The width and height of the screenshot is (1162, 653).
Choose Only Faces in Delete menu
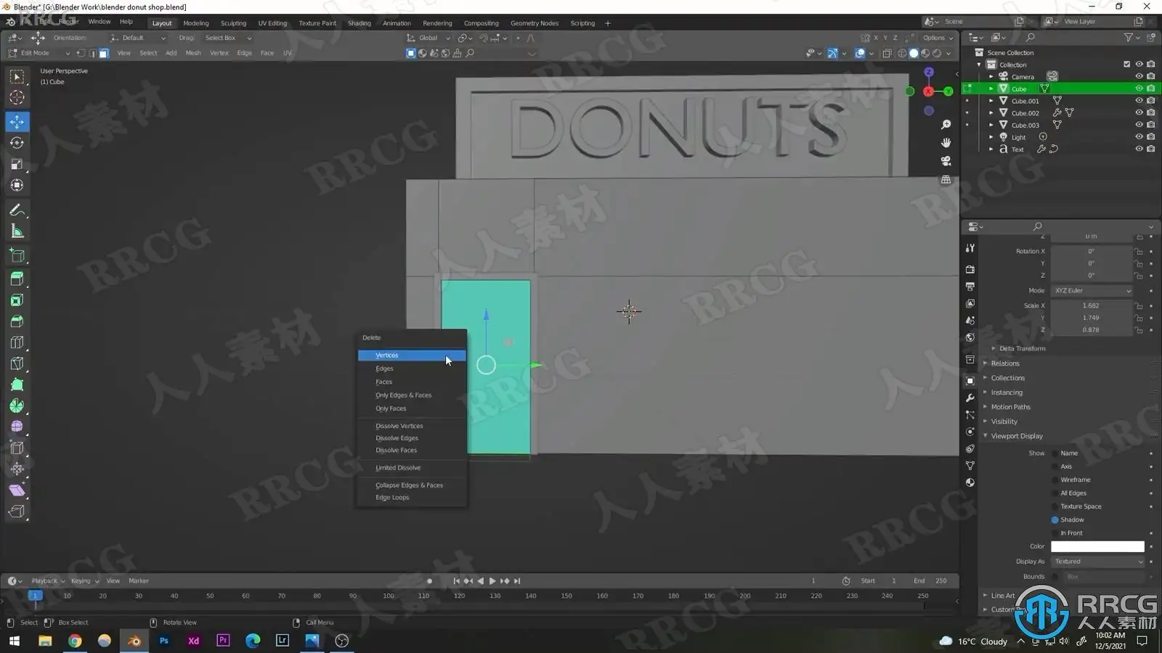coord(412,408)
